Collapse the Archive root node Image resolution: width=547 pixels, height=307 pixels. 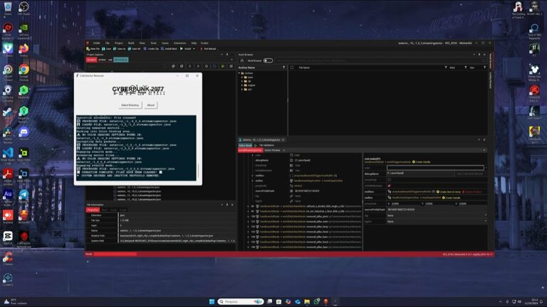[239, 73]
